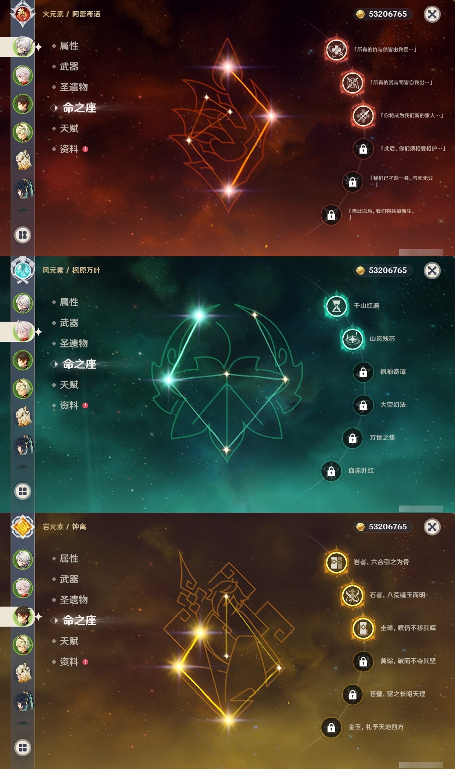This screenshot has width=455, height=769.
Task: Open Zhongli's constellation 岩者，六合引之为骨
Action: (x=336, y=562)
